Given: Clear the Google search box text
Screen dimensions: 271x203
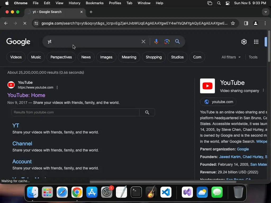Looking at the screenshot, I should 143,41.
